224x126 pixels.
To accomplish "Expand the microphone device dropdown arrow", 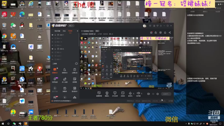I will click(134, 94).
